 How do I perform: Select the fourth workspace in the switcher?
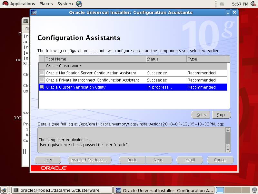click(246, 190)
